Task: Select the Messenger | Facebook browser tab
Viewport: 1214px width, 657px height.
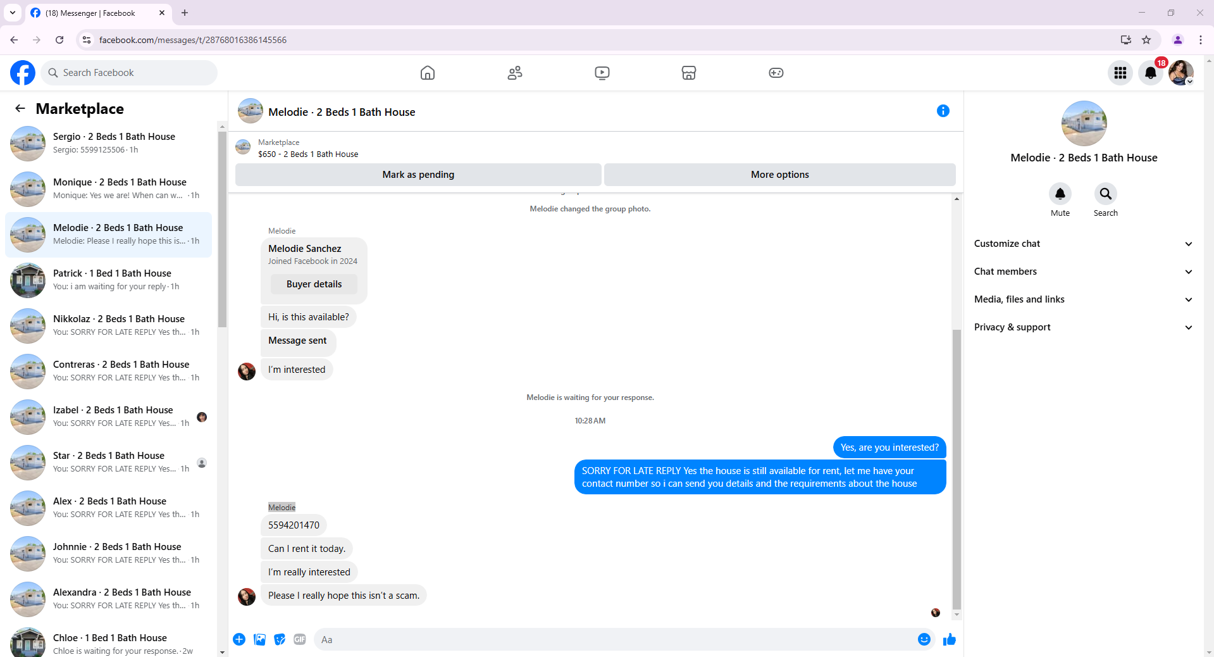Action: [x=98, y=13]
